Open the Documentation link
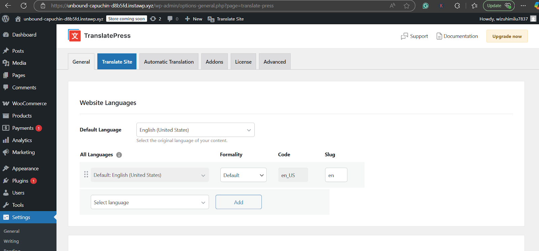The height and width of the screenshot is (251, 539). pyautogui.click(x=457, y=36)
